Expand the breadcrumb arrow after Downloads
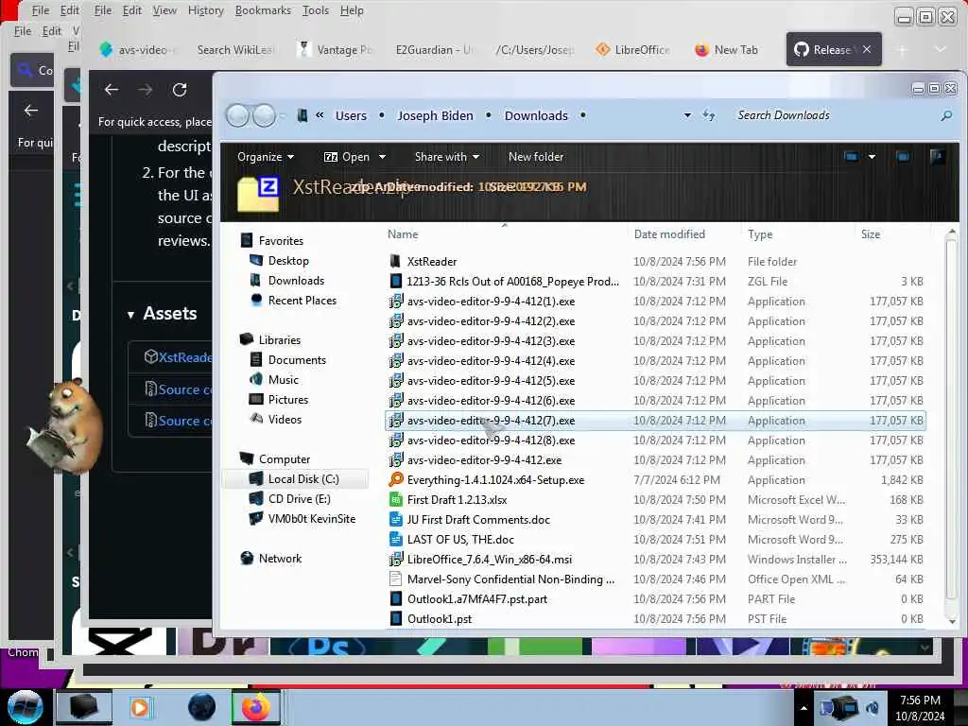Screen dimensions: 968x726 [582, 115]
